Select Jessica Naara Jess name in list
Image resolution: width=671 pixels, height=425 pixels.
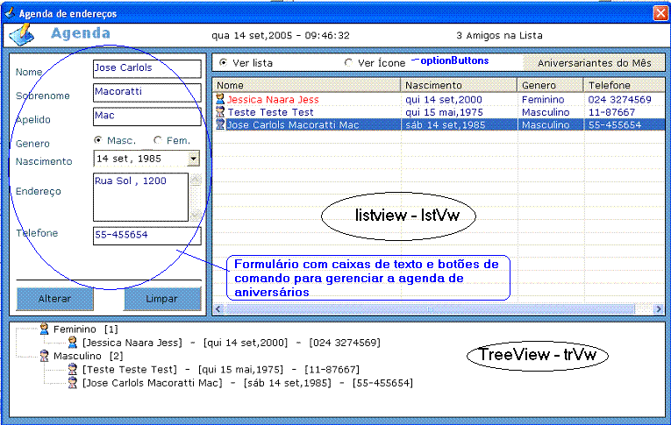[273, 100]
